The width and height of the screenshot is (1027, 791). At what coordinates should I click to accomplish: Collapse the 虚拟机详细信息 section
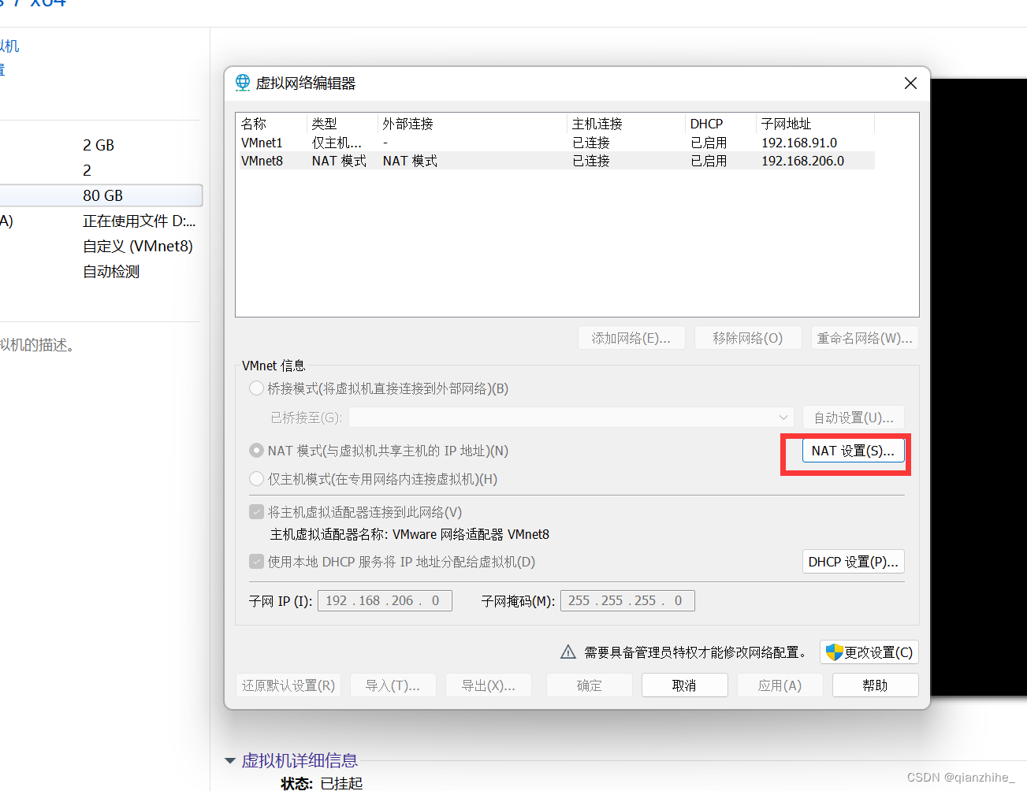coord(230,761)
